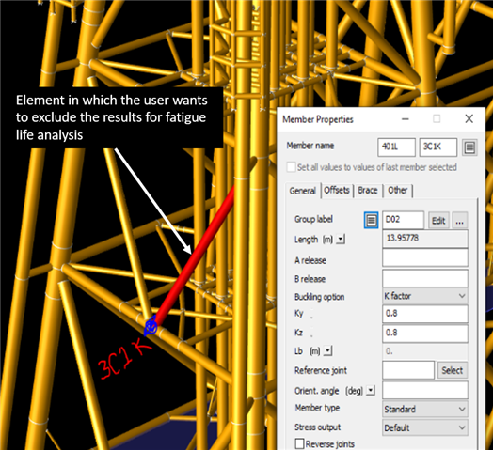Open the ellipsis button beside Edit
Screen dimensions: 493x450
[x=460, y=221]
